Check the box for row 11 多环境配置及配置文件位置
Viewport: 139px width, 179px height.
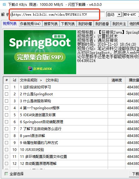pyautogui.click(x=6, y=156)
